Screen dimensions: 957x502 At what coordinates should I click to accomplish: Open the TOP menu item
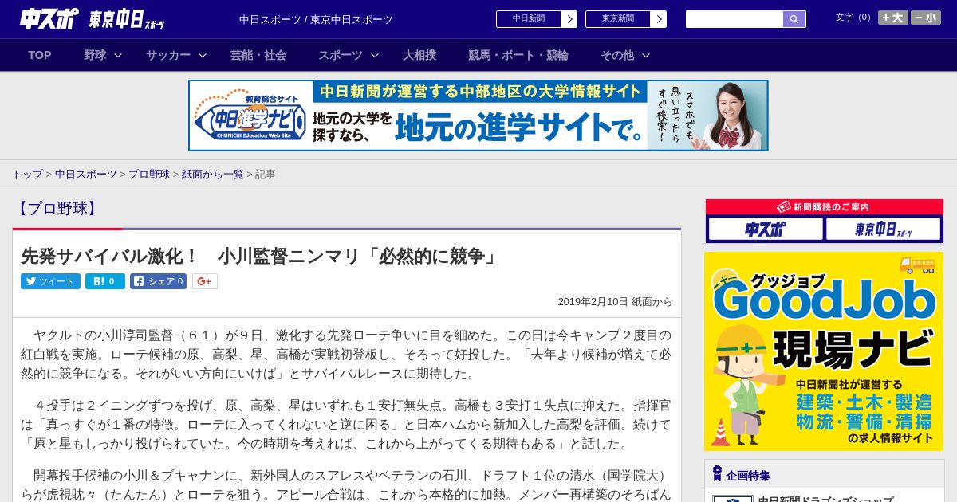click(40, 55)
